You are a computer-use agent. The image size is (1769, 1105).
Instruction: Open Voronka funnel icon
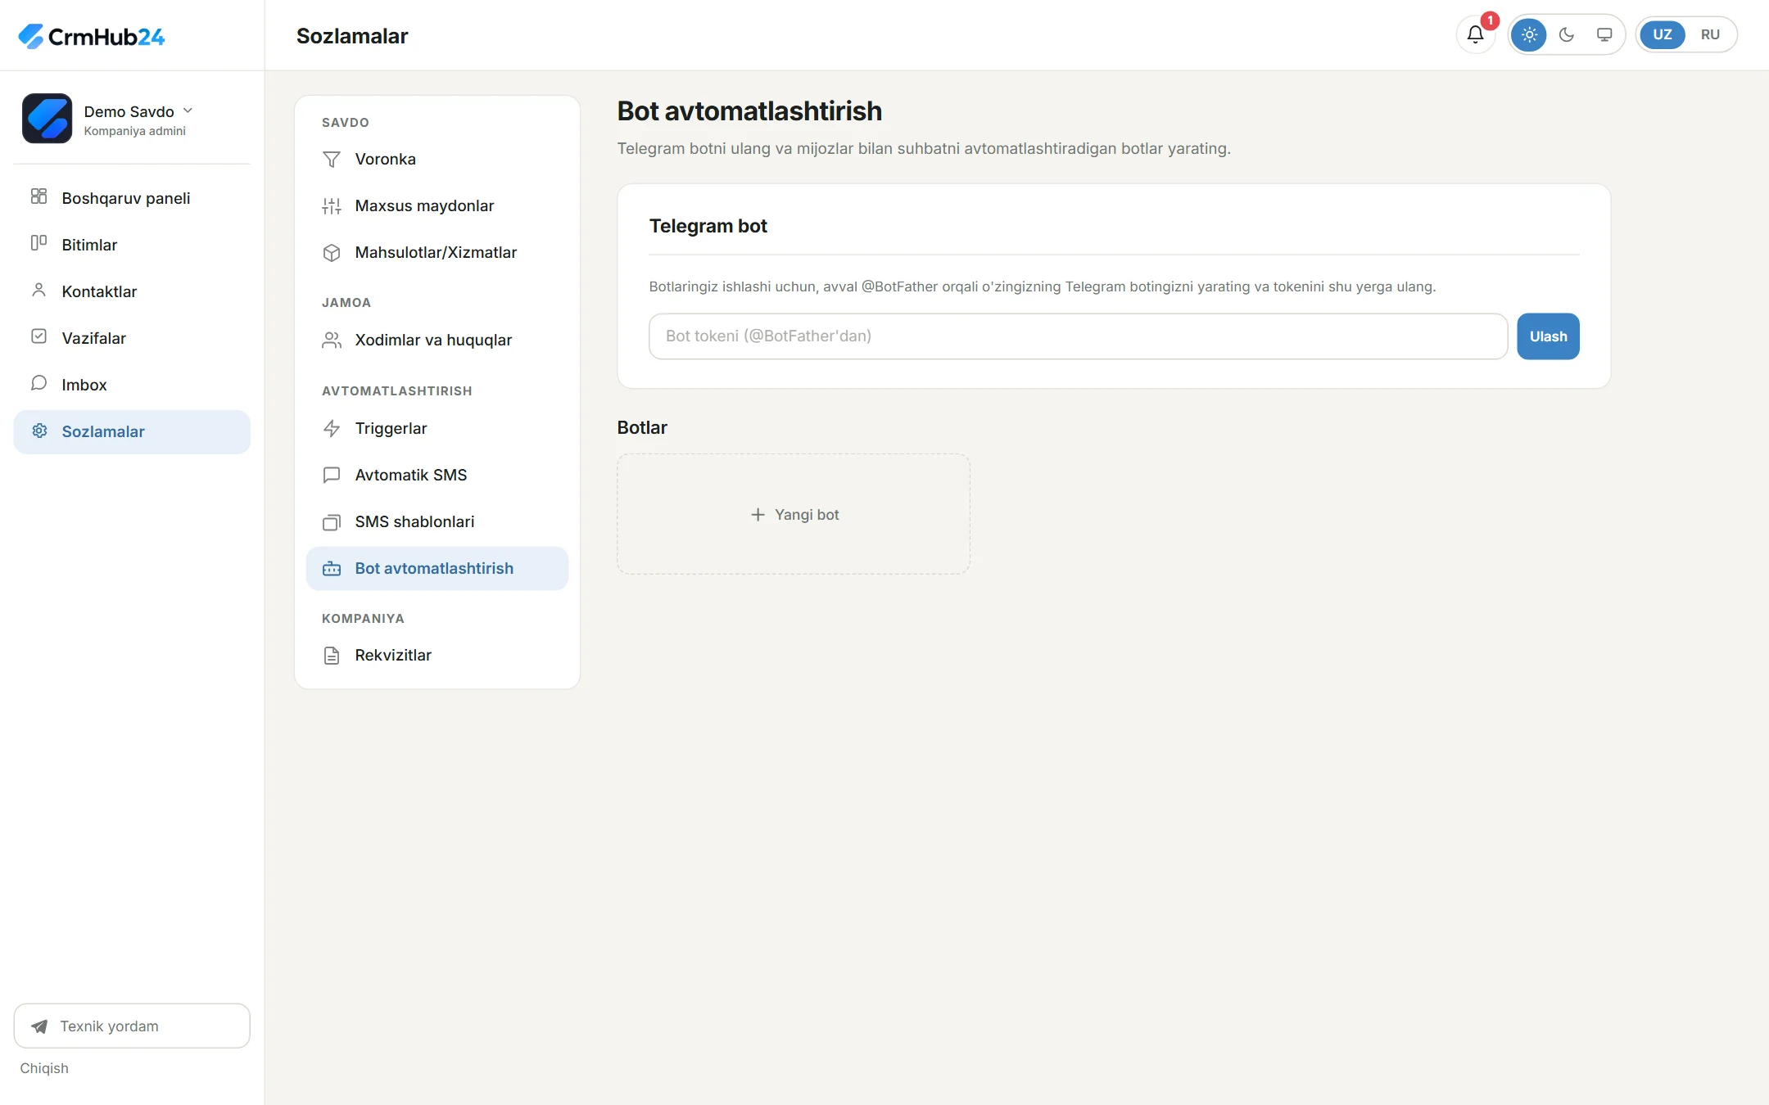point(332,159)
